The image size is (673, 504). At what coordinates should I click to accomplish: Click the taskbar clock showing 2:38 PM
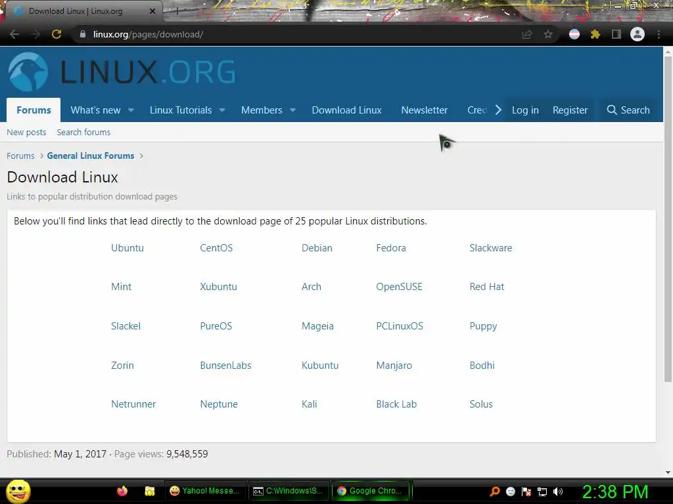(615, 492)
